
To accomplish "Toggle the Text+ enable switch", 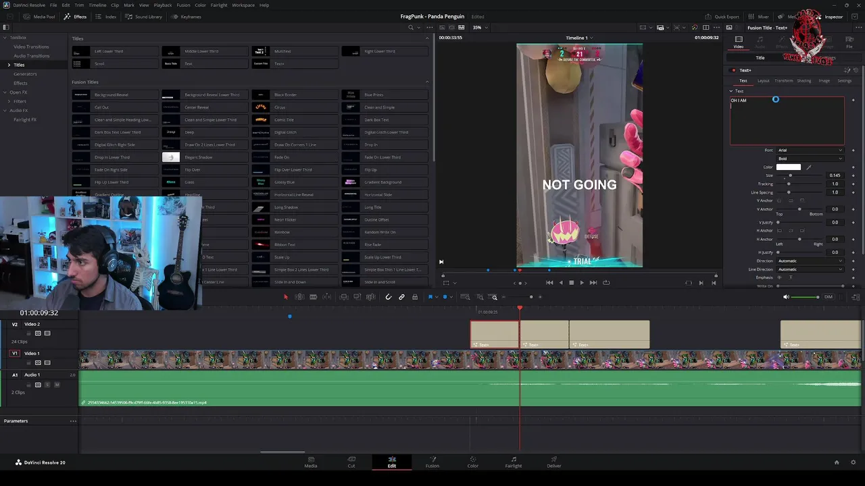I will pyautogui.click(x=733, y=70).
